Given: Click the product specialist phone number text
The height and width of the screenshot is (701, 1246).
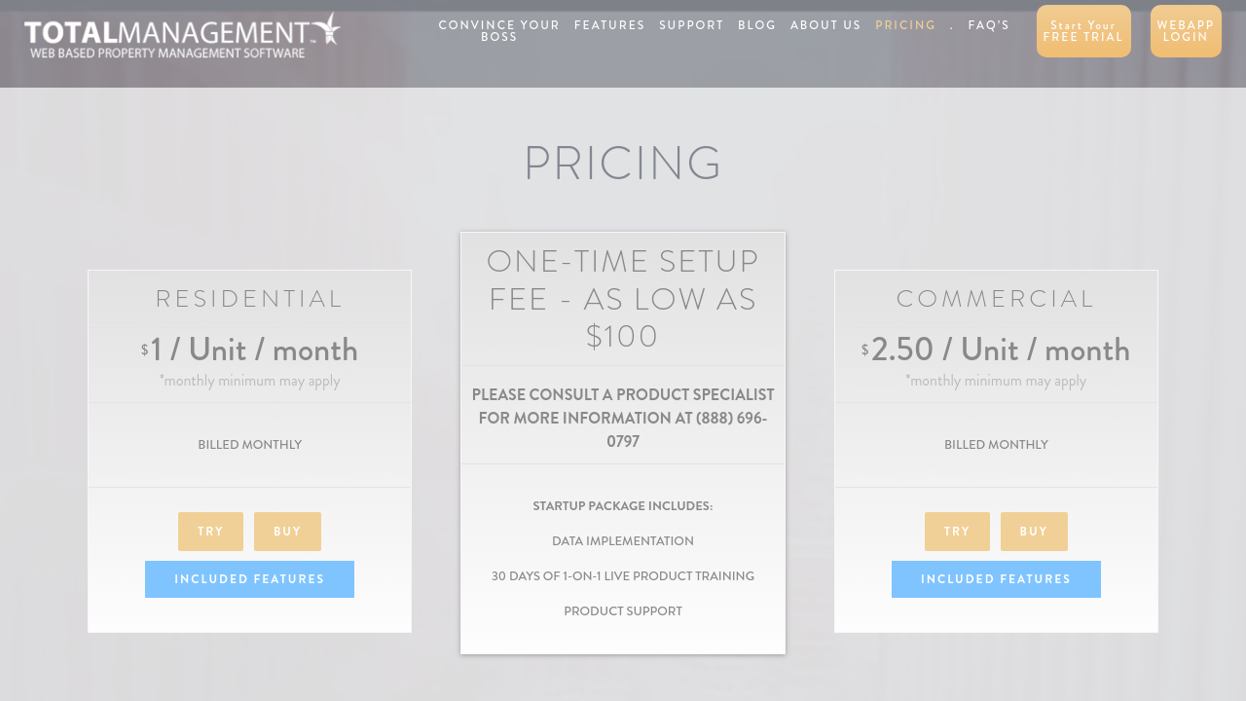Looking at the screenshot, I should click(x=731, y=419).
